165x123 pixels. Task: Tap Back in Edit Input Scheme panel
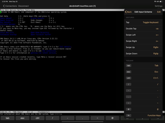coord(128,12)
